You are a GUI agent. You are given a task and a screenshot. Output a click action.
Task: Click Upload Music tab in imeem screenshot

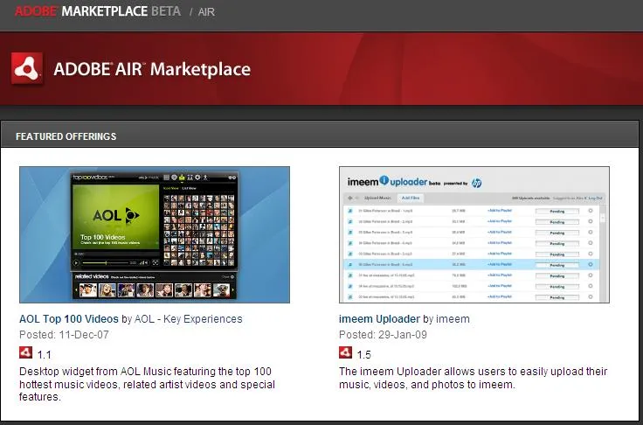[377, 198]
